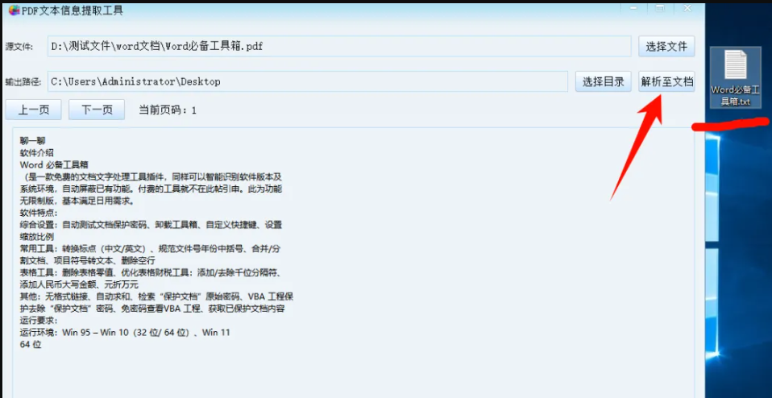Click the line 64 位

click(31, 345)
